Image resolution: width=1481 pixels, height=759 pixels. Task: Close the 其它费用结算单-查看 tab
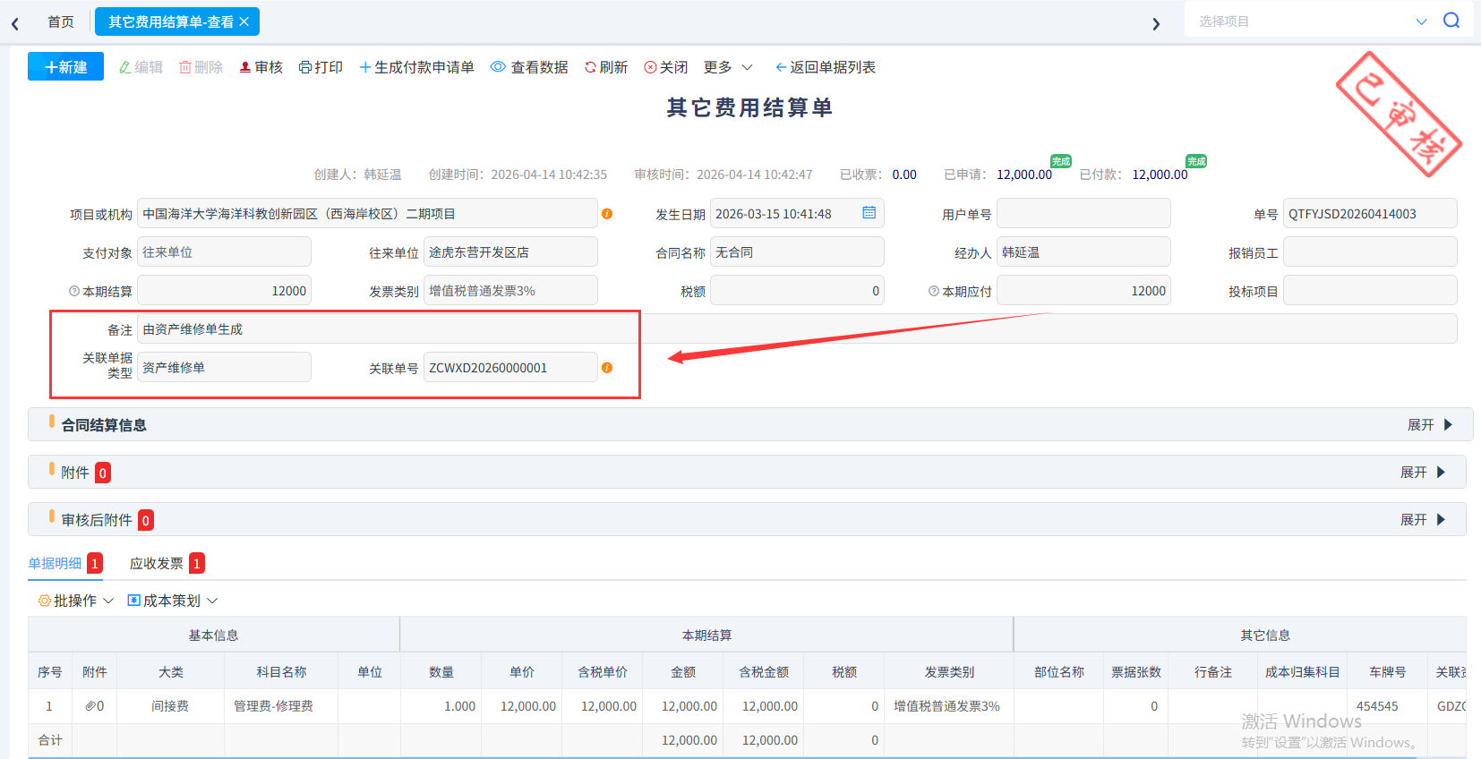244,21
